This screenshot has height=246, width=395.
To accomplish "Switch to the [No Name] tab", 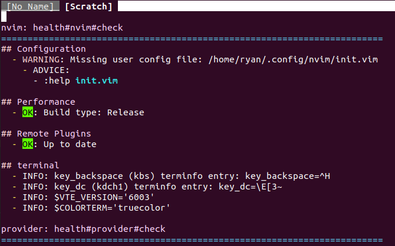I will 32,6.
